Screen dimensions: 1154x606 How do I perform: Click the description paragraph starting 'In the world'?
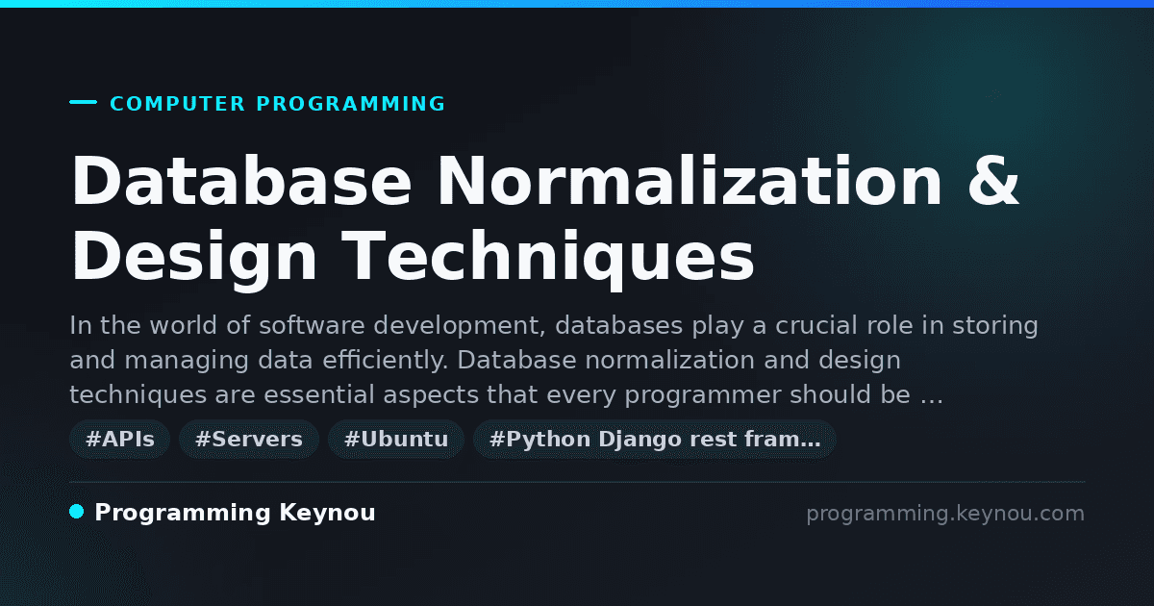pos(554,361)
